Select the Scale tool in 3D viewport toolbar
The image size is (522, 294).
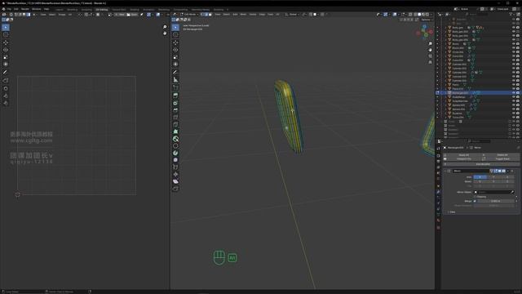(x=175, y=57)
